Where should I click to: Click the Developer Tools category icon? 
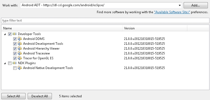(15, 34)
